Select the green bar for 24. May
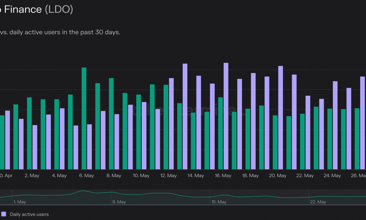The width and height of the screenshot is (366, 220). [x=330, y=139]
